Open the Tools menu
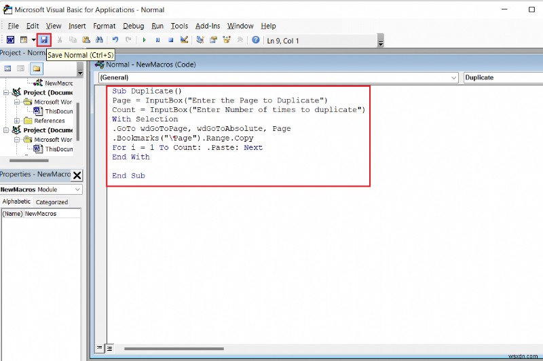The height and width of the screenshot is (361, 543). [179, 26]
